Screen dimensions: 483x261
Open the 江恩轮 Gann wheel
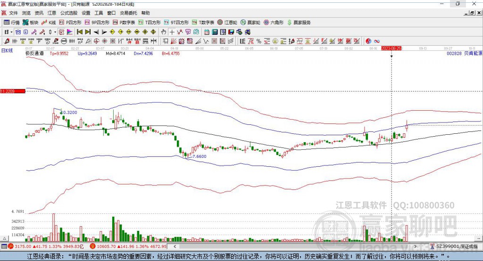(227, 23)
